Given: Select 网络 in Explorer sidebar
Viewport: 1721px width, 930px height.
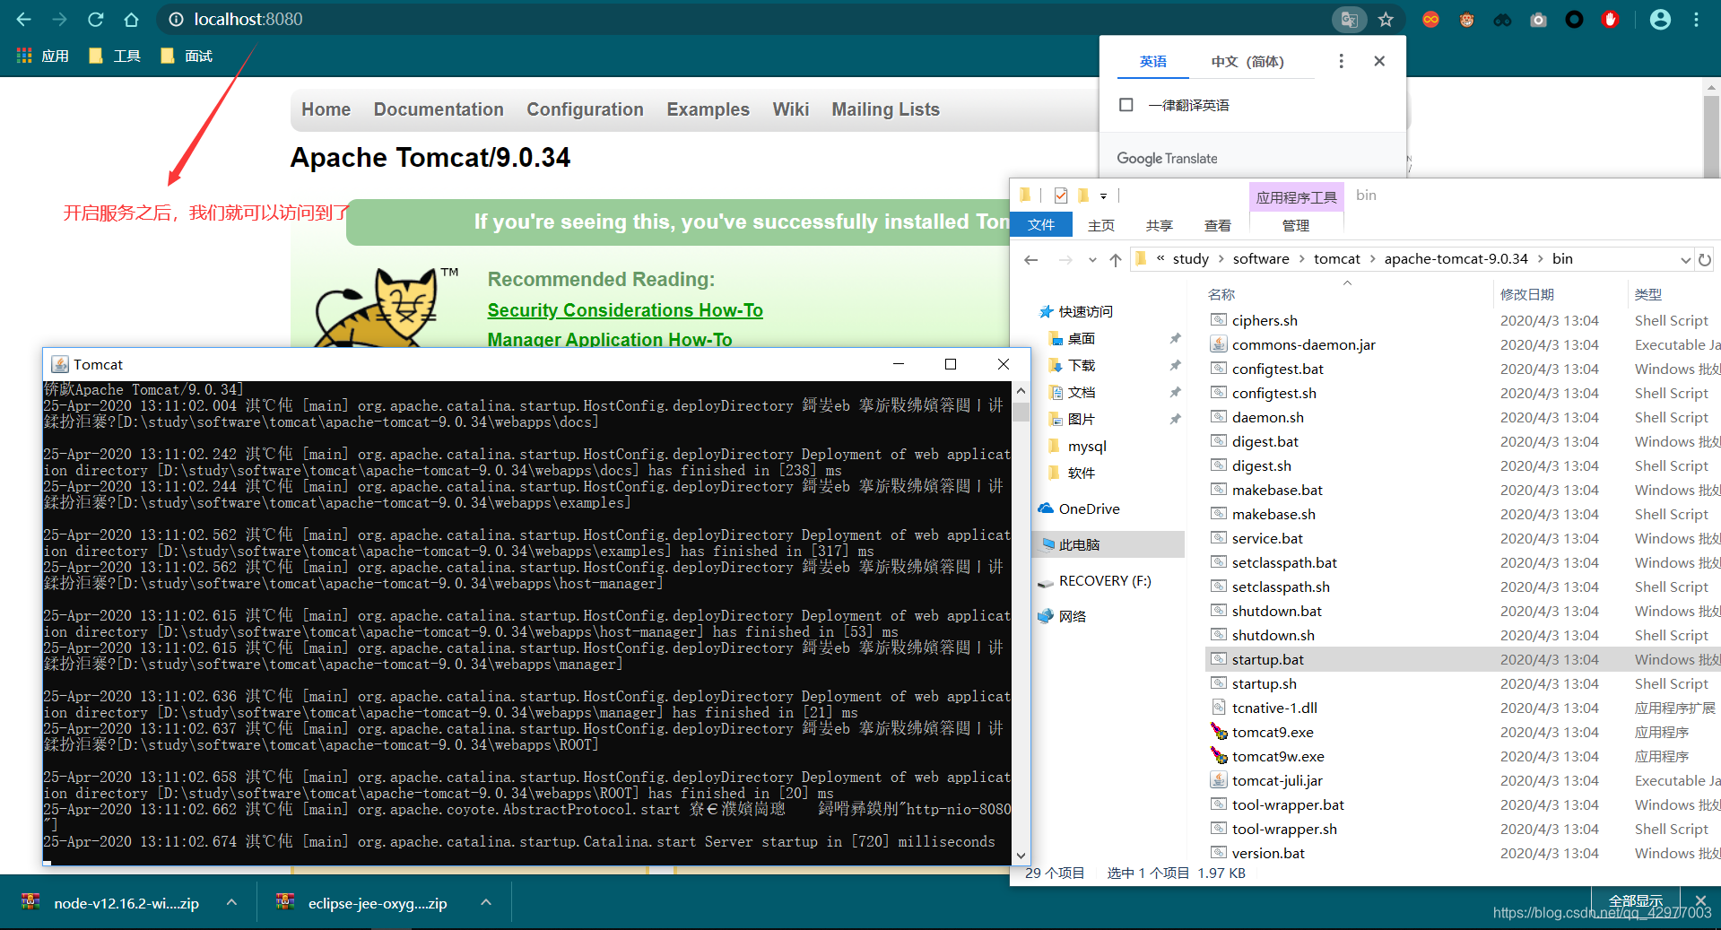Looking at the screenshot, I should point(1062,616).
